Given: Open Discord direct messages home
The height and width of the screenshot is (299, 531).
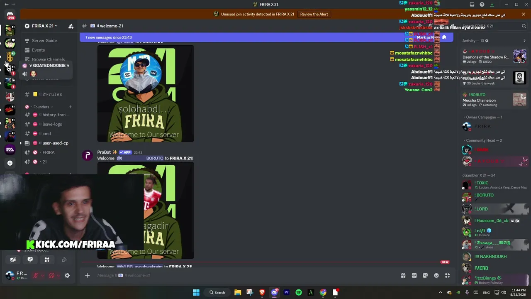Looking at the screenshot, I should click(10, 15).
